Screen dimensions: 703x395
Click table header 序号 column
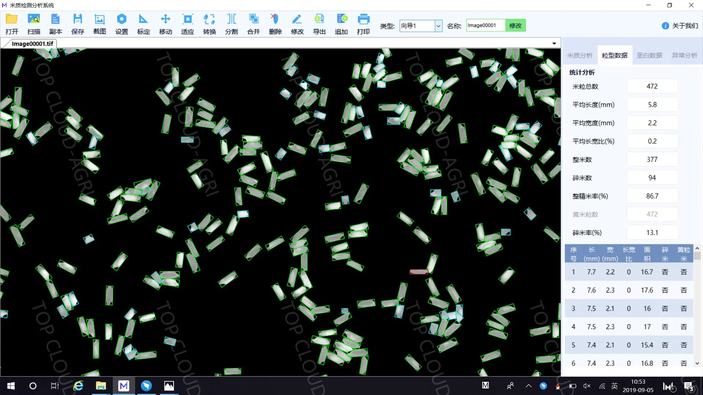573,254
